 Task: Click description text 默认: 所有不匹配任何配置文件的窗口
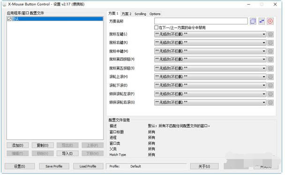point(179,126)
